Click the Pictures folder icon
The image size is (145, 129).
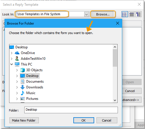tap(23, 99)
